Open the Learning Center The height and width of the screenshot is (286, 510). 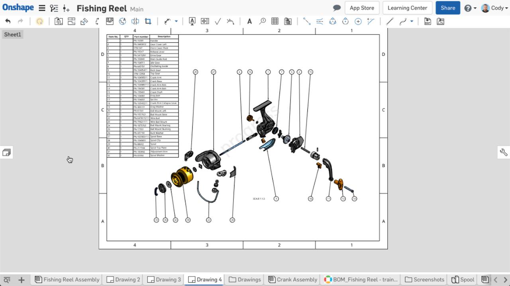(407, 8)
